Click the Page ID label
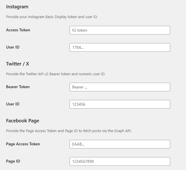The image size is (186, 170). click(x=13, y=161)
